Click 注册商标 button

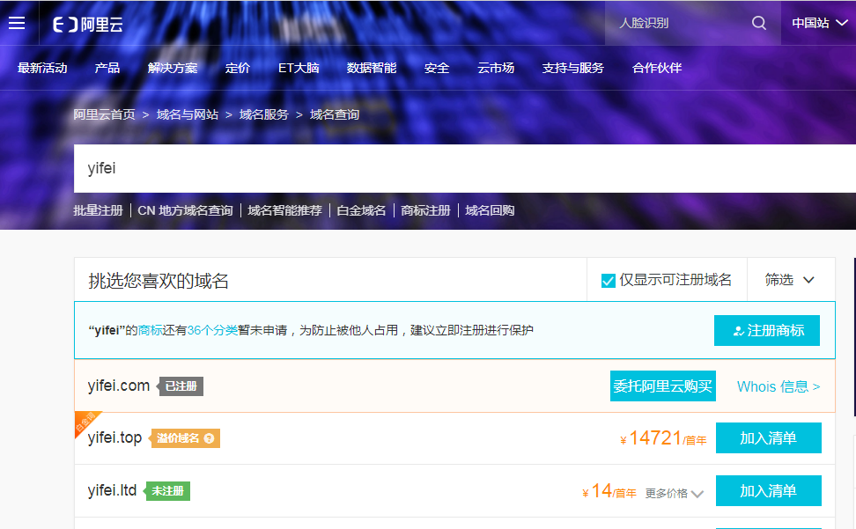[x=766, y=330]
